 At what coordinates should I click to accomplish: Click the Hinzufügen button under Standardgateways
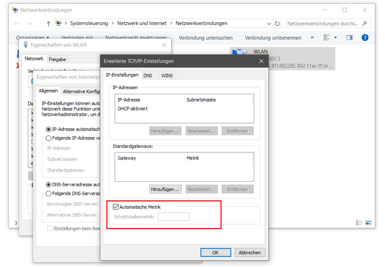tap(165, 189)
